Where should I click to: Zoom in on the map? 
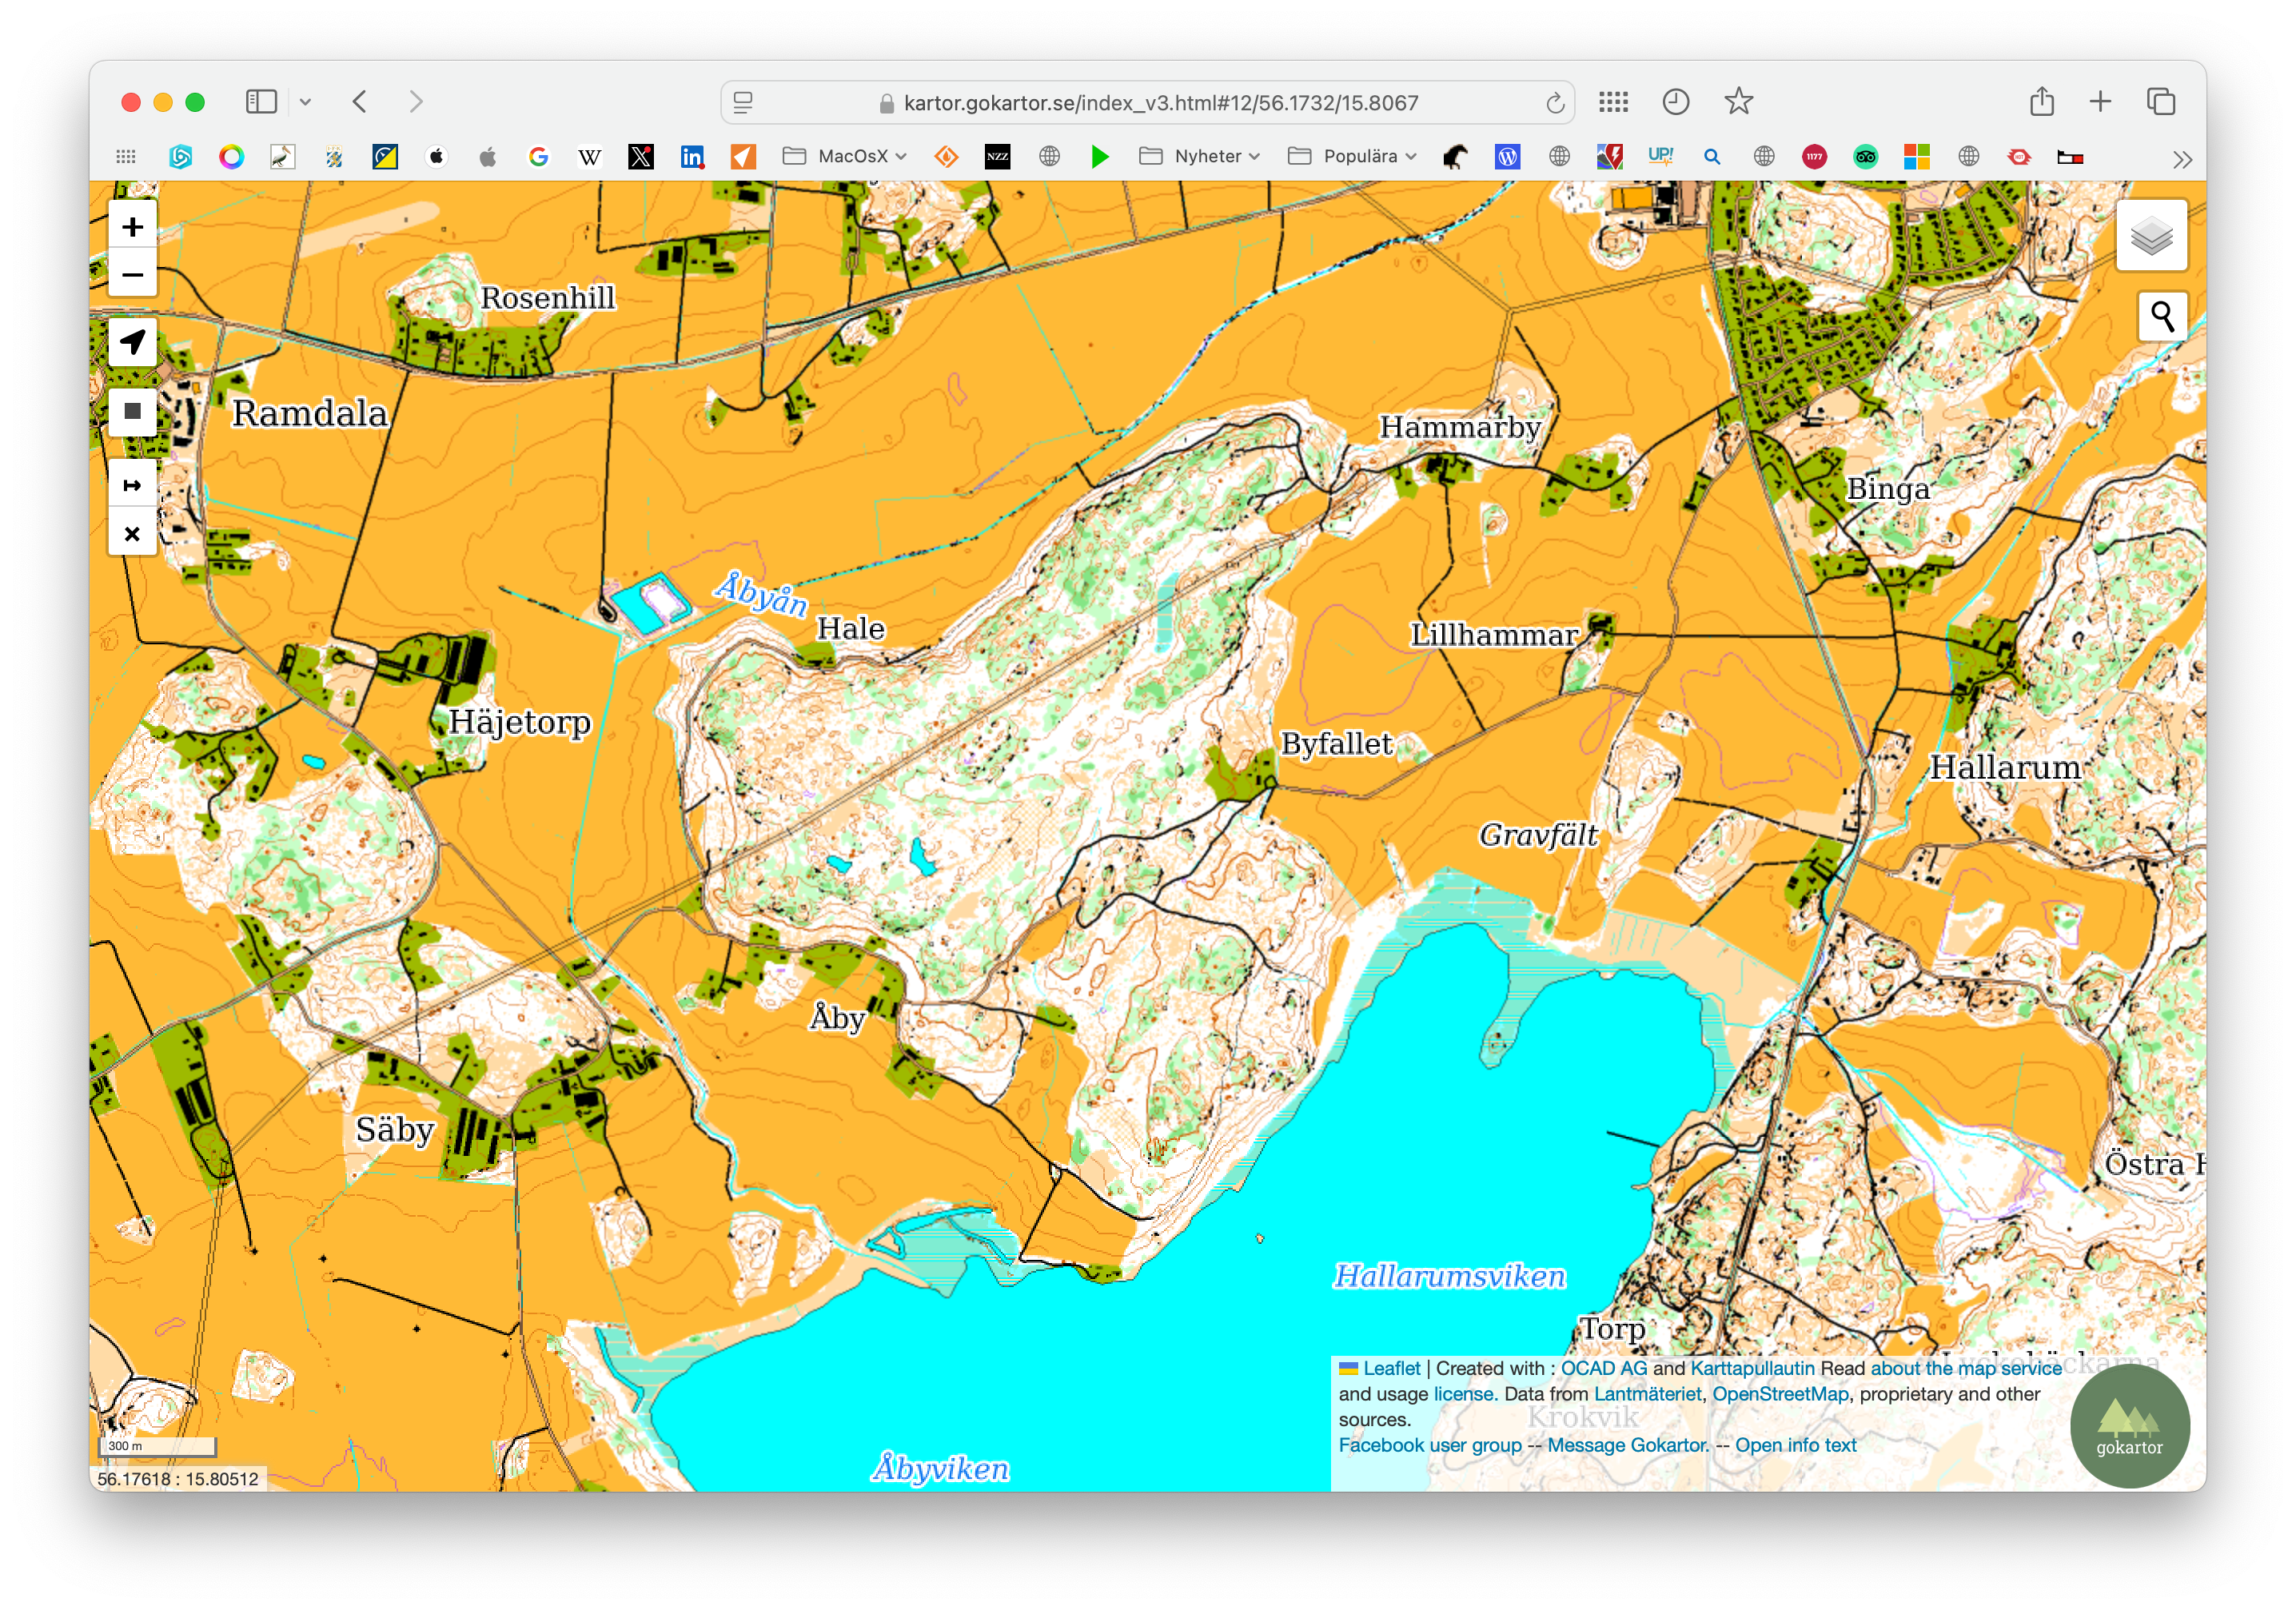(132, 227)
